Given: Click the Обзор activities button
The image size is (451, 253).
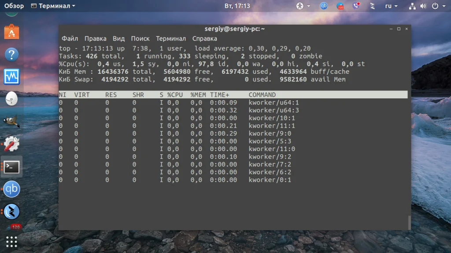Looking at the screenshot, I should click(x=14, y=6).
